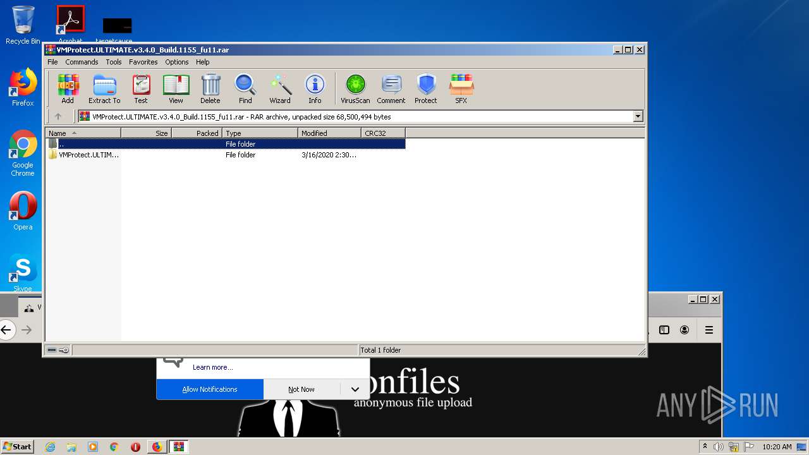This screenshot has width=809, height=455.
Task: Open the Find magnifier tool
Action: coord(245,88)
